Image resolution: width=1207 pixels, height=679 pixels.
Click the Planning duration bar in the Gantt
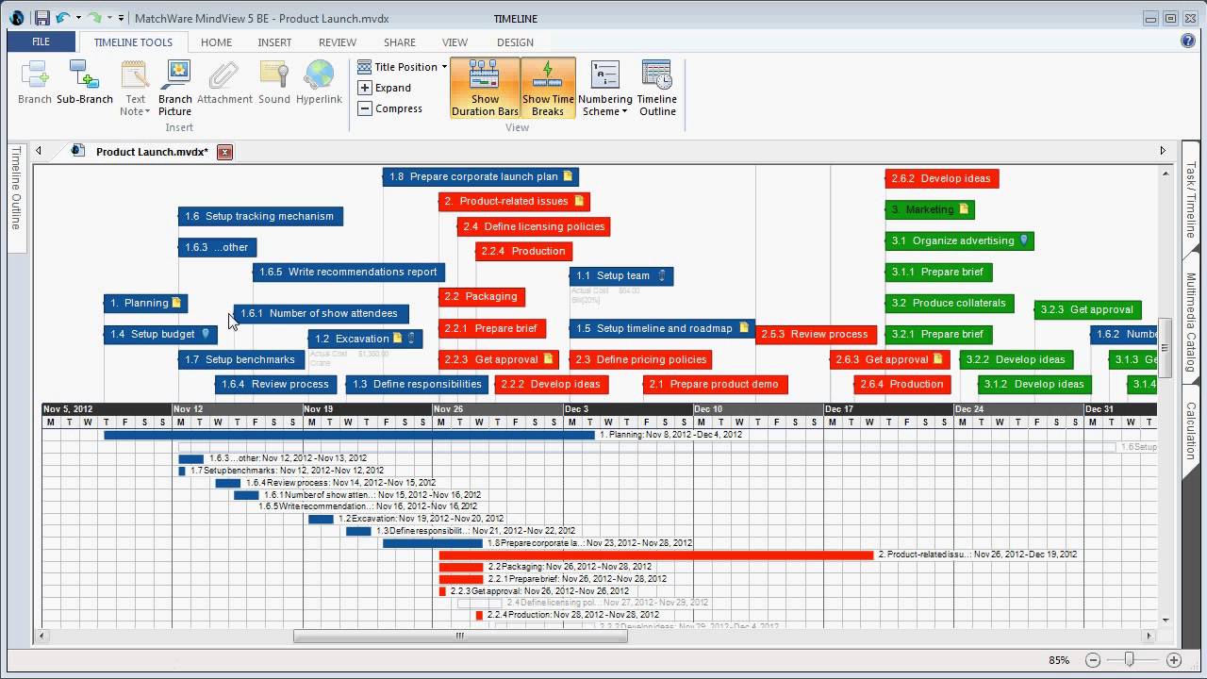pos(349,435)
